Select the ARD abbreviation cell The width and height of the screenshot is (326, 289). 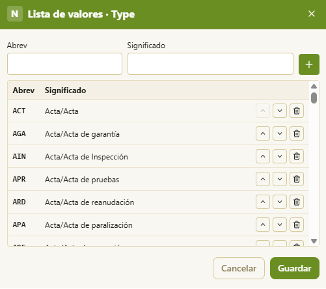(x=19, y=202)
